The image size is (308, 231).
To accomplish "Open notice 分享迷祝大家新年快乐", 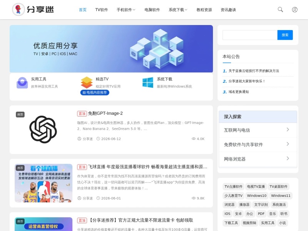I will coord(247,81).
